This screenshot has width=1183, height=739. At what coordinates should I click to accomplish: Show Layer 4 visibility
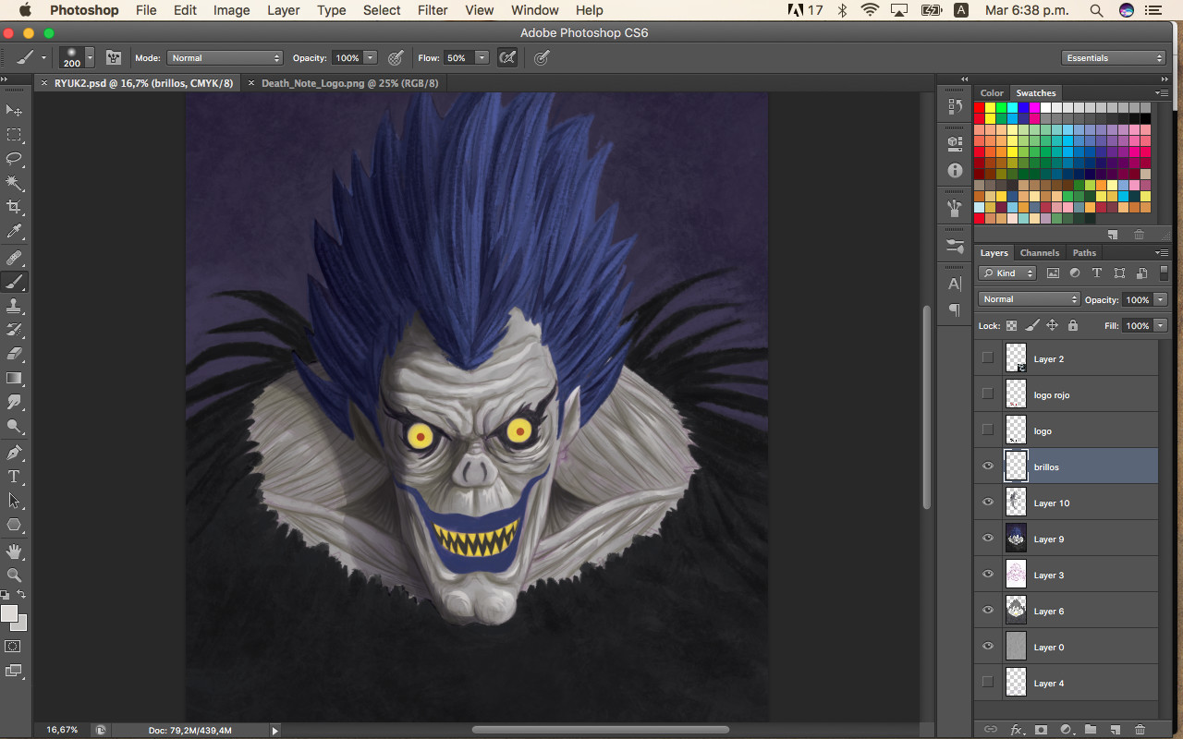pyautogui.click(x=987, y=682)
